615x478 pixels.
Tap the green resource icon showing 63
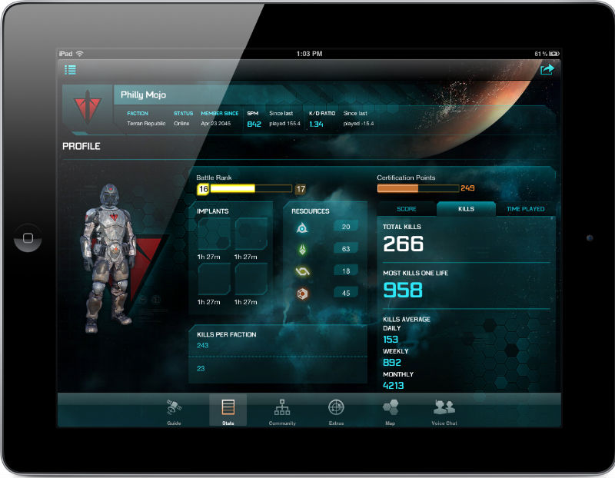click(x=303, y=249)
